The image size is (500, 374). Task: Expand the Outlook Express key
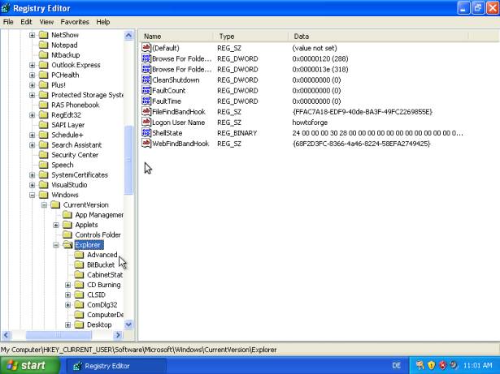click(x=33, y=65)
